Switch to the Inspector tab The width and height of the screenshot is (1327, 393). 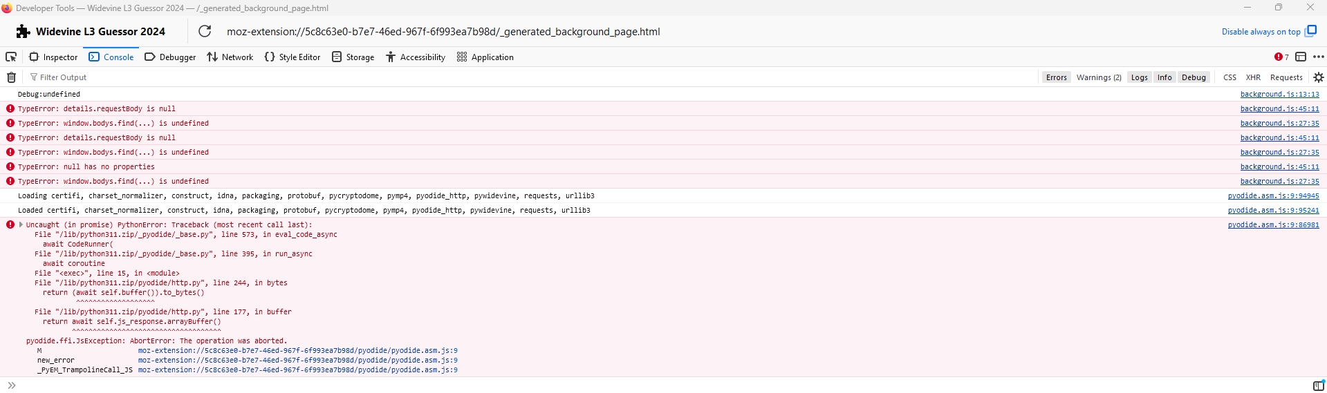(x=53, y=57)
